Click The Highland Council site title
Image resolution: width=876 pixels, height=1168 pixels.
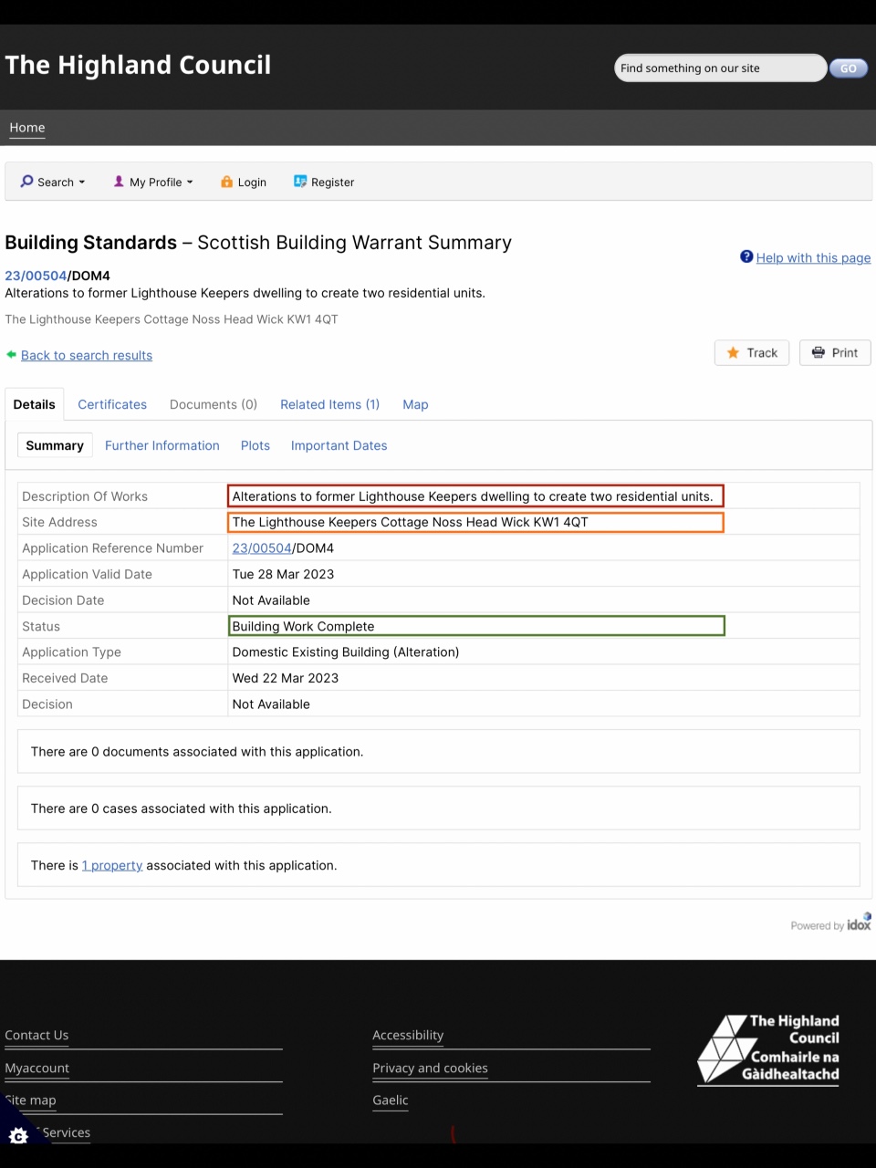(138, 65)
